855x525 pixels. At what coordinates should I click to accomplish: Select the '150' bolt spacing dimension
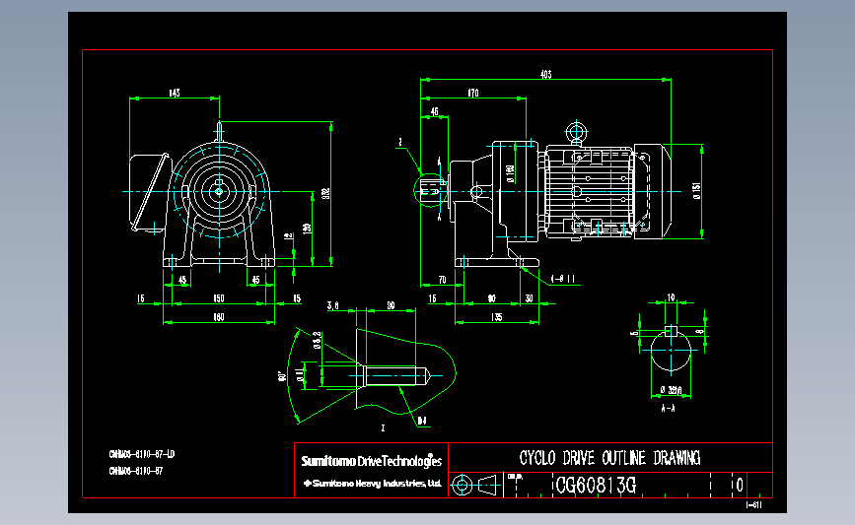click(x=219, y=298)
